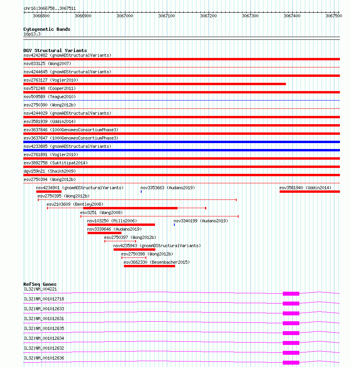The height and width of the screenshot is (367, 351).
Task: Click the IL32|NM_001012718 exon block
Action: click(291, 304)
